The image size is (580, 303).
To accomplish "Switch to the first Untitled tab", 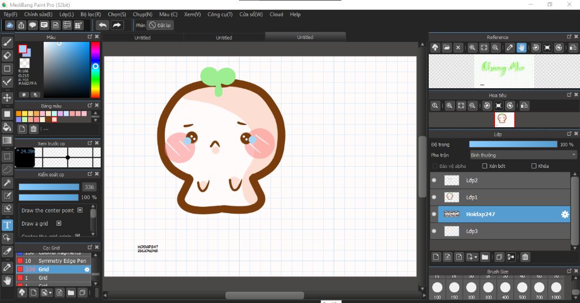I will (x=142, y=38).
